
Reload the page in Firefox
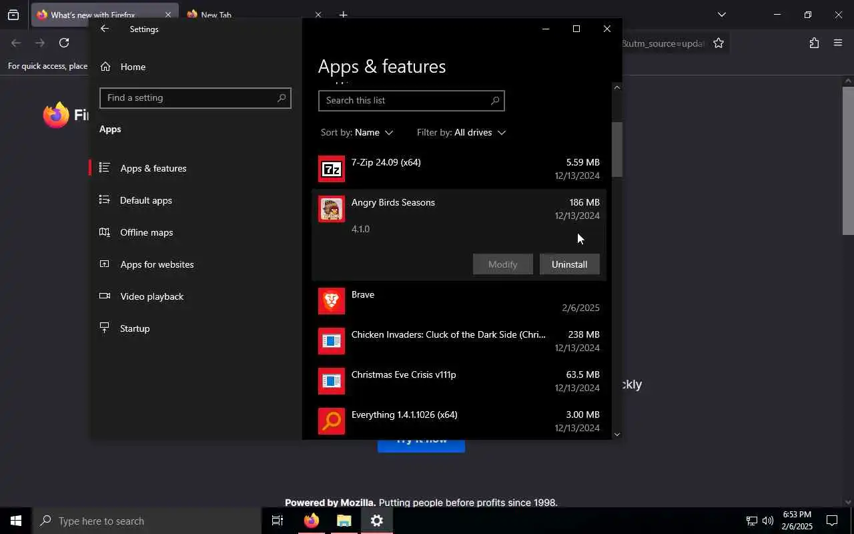64,43
